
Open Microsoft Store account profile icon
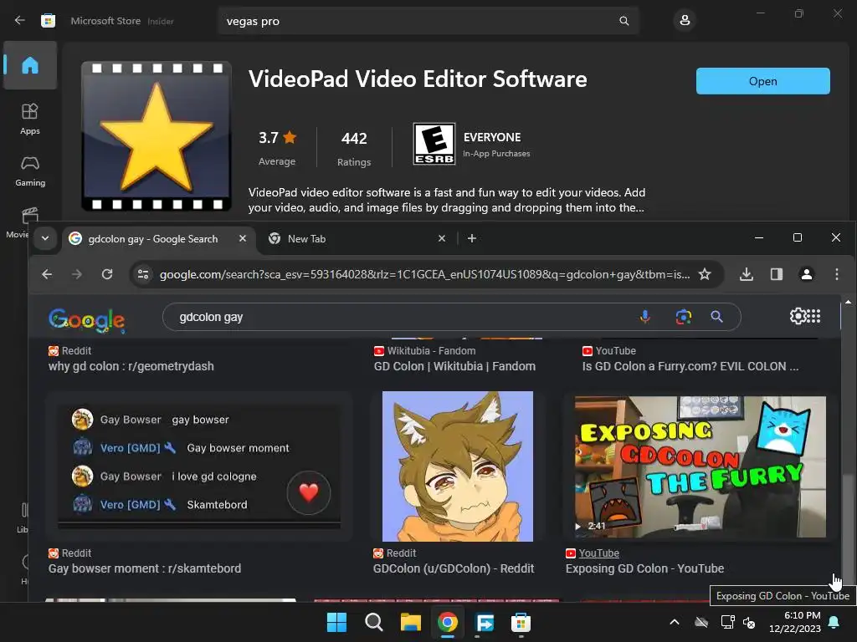pos(685,21)
